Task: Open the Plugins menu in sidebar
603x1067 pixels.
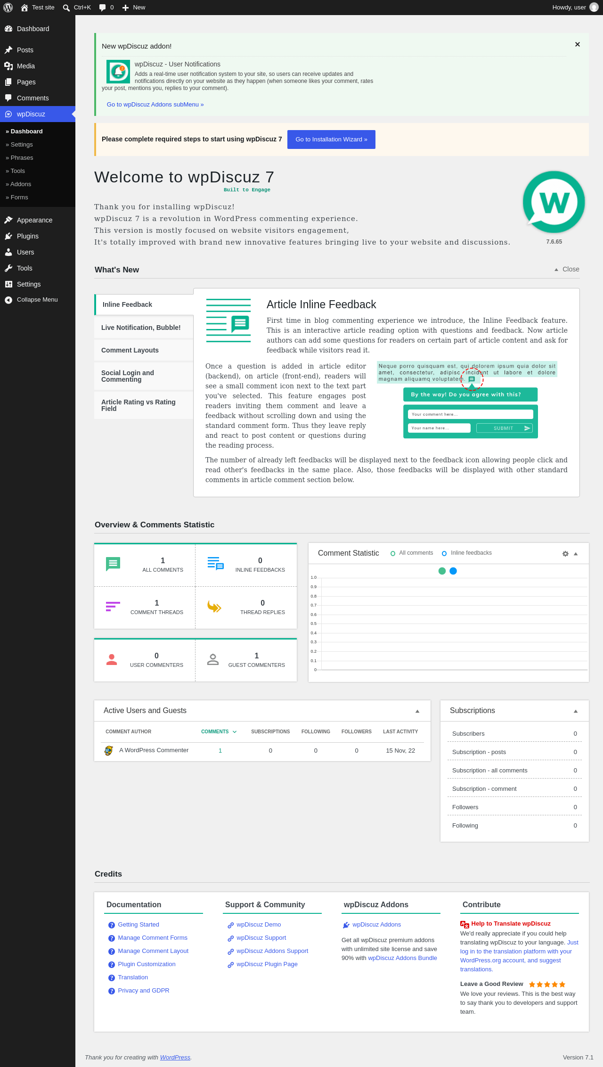Action: tap(38, 236)
